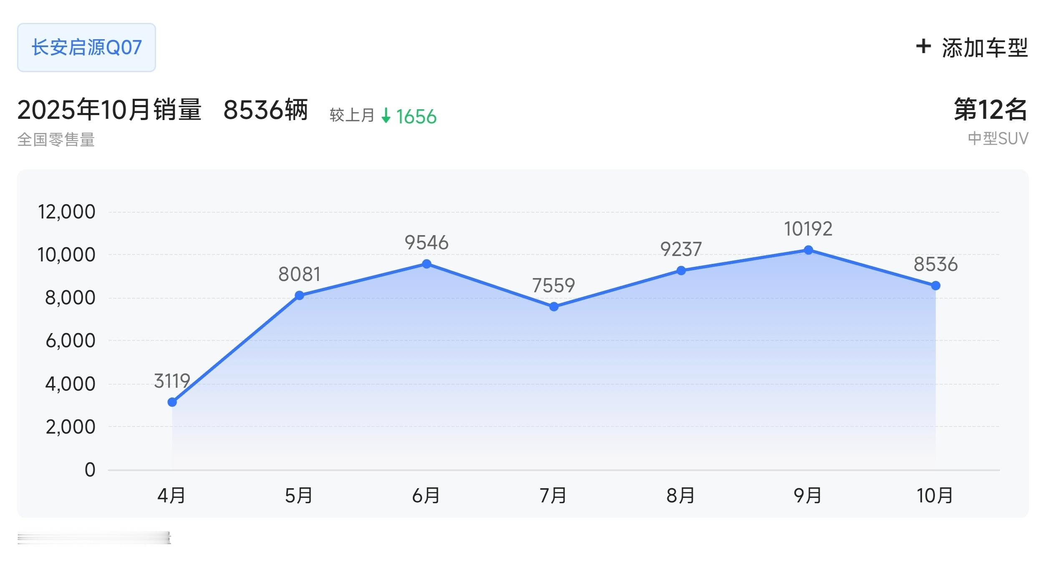This screenshot has height=577, width=1046.
Task: Click the September peak point 10192
Action: 808,250
